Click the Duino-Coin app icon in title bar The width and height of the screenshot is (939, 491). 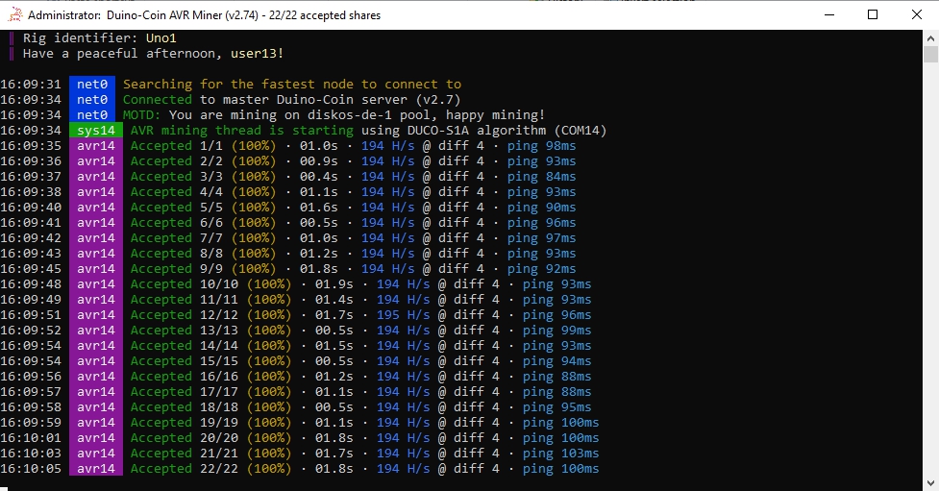(15, 15)
